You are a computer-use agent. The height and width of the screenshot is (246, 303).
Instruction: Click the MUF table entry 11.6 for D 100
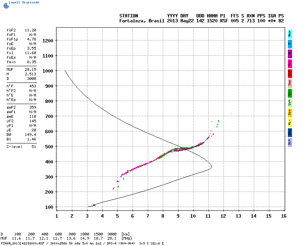coord(16,238)
